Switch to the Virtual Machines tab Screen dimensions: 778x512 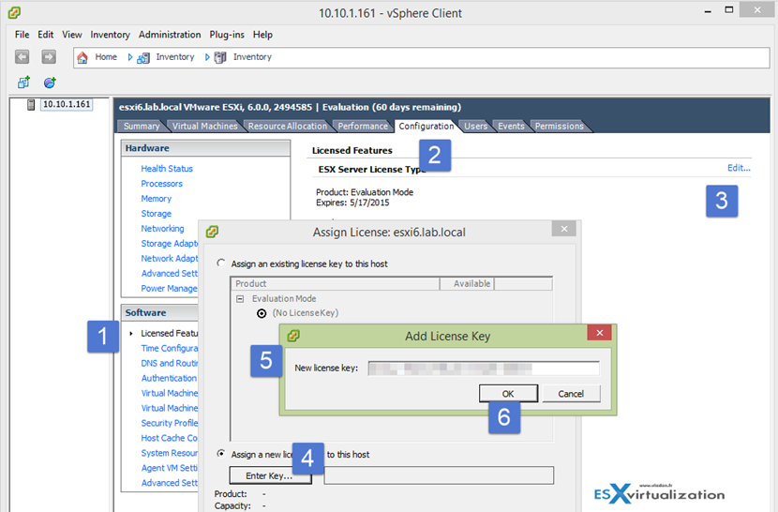[x=205, y=127]
